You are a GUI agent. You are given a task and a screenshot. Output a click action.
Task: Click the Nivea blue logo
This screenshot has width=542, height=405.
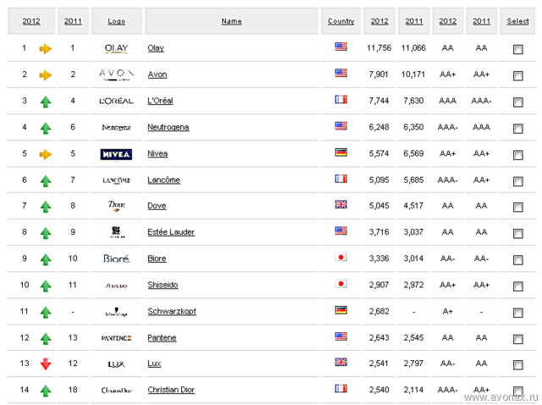pyautogui.click(x=116, y=154)
